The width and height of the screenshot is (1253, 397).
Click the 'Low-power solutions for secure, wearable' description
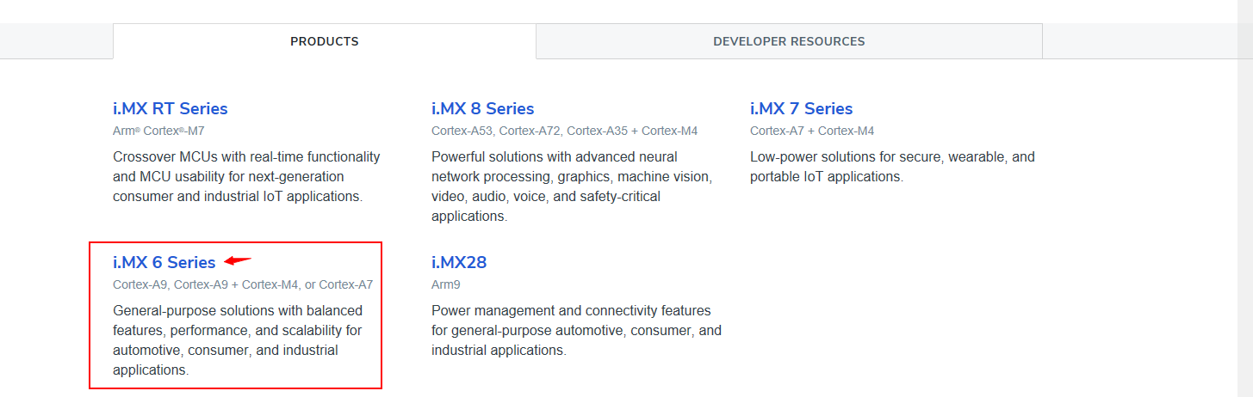click(x=892, y=167)
